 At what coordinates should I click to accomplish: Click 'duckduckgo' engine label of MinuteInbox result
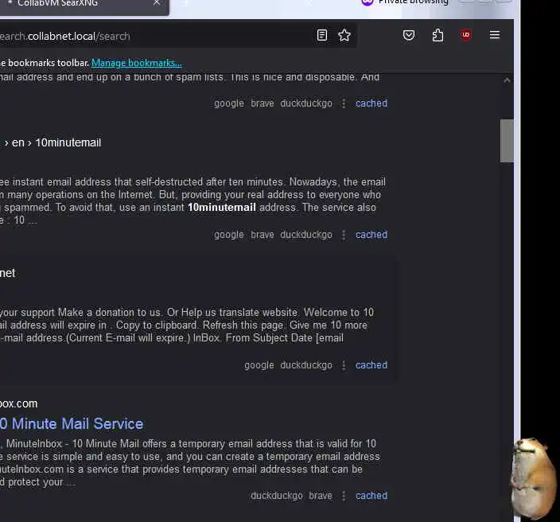tap(277, 496)
